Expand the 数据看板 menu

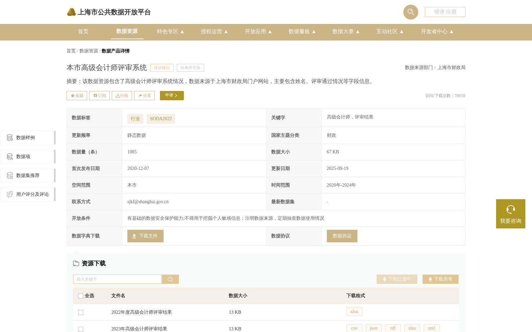pos(302,32)
